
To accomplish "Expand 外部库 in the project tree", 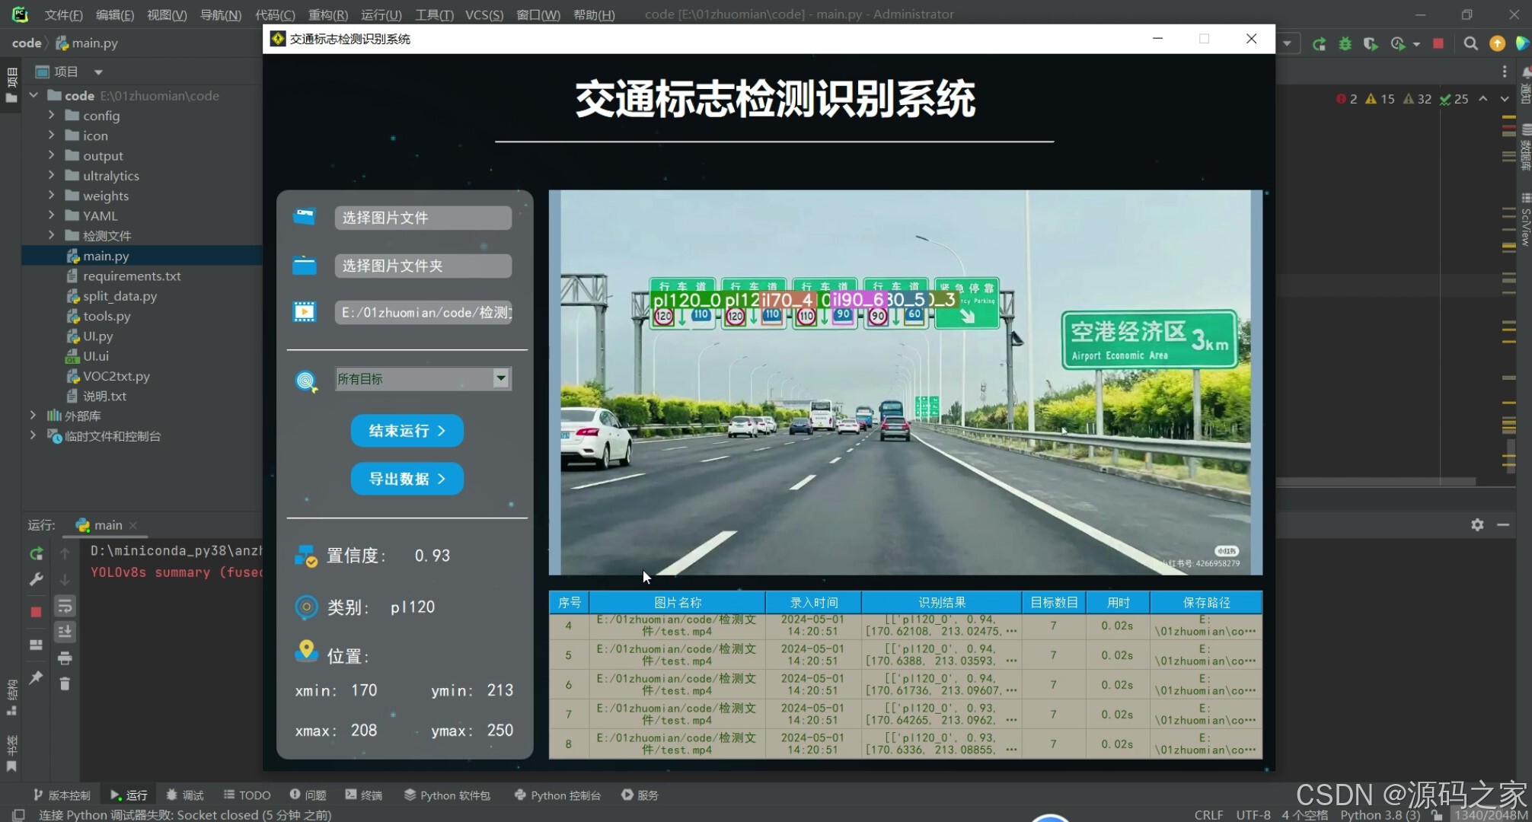I will 33,416.
